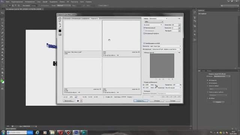
Task: Select the Type tool in Photoshop toolbar
Action: pyautogui.click(x=2, y=63)
